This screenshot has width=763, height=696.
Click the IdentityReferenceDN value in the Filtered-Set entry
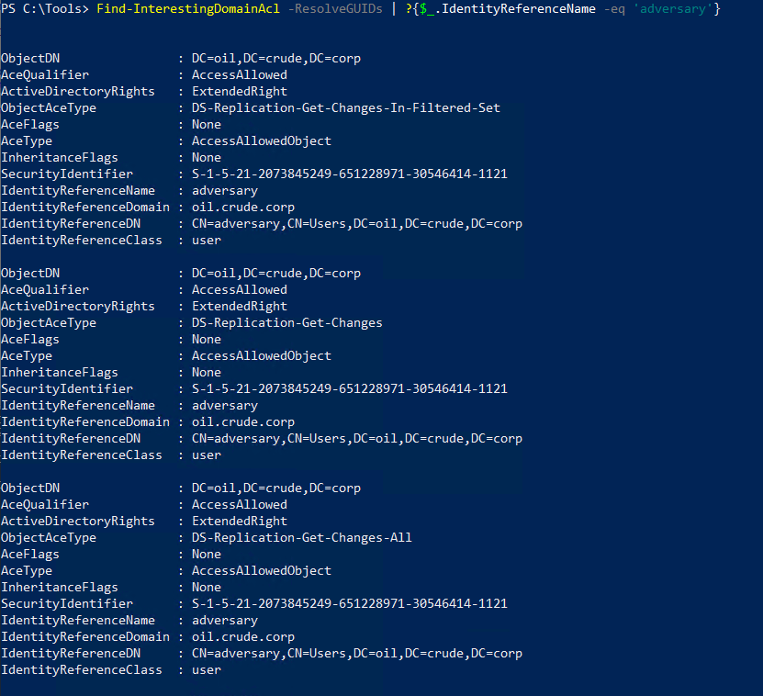click(x=357, y=224)
